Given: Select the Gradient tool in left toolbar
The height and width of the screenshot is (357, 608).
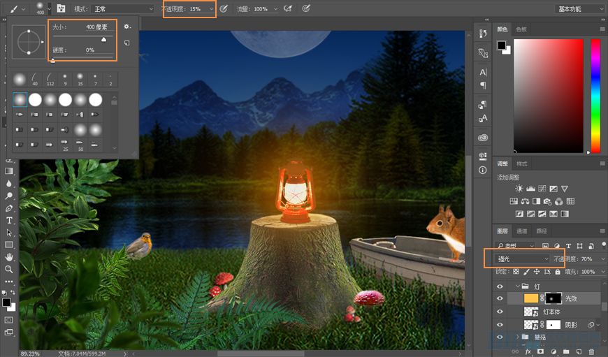Looking at the screenshot, I should point(9,171).
